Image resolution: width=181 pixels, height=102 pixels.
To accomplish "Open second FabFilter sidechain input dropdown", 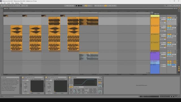I will point(49,80).
